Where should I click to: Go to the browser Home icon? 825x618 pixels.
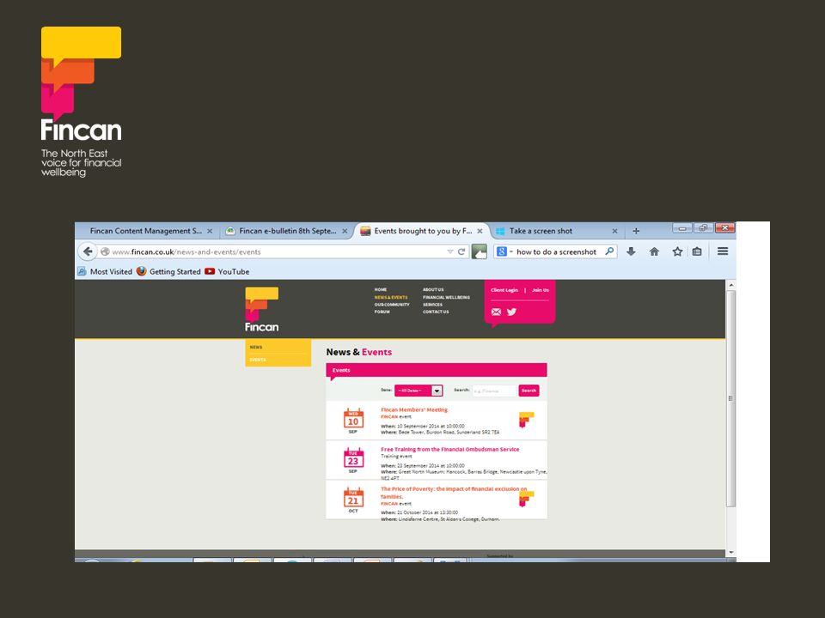tap(654, 251)
